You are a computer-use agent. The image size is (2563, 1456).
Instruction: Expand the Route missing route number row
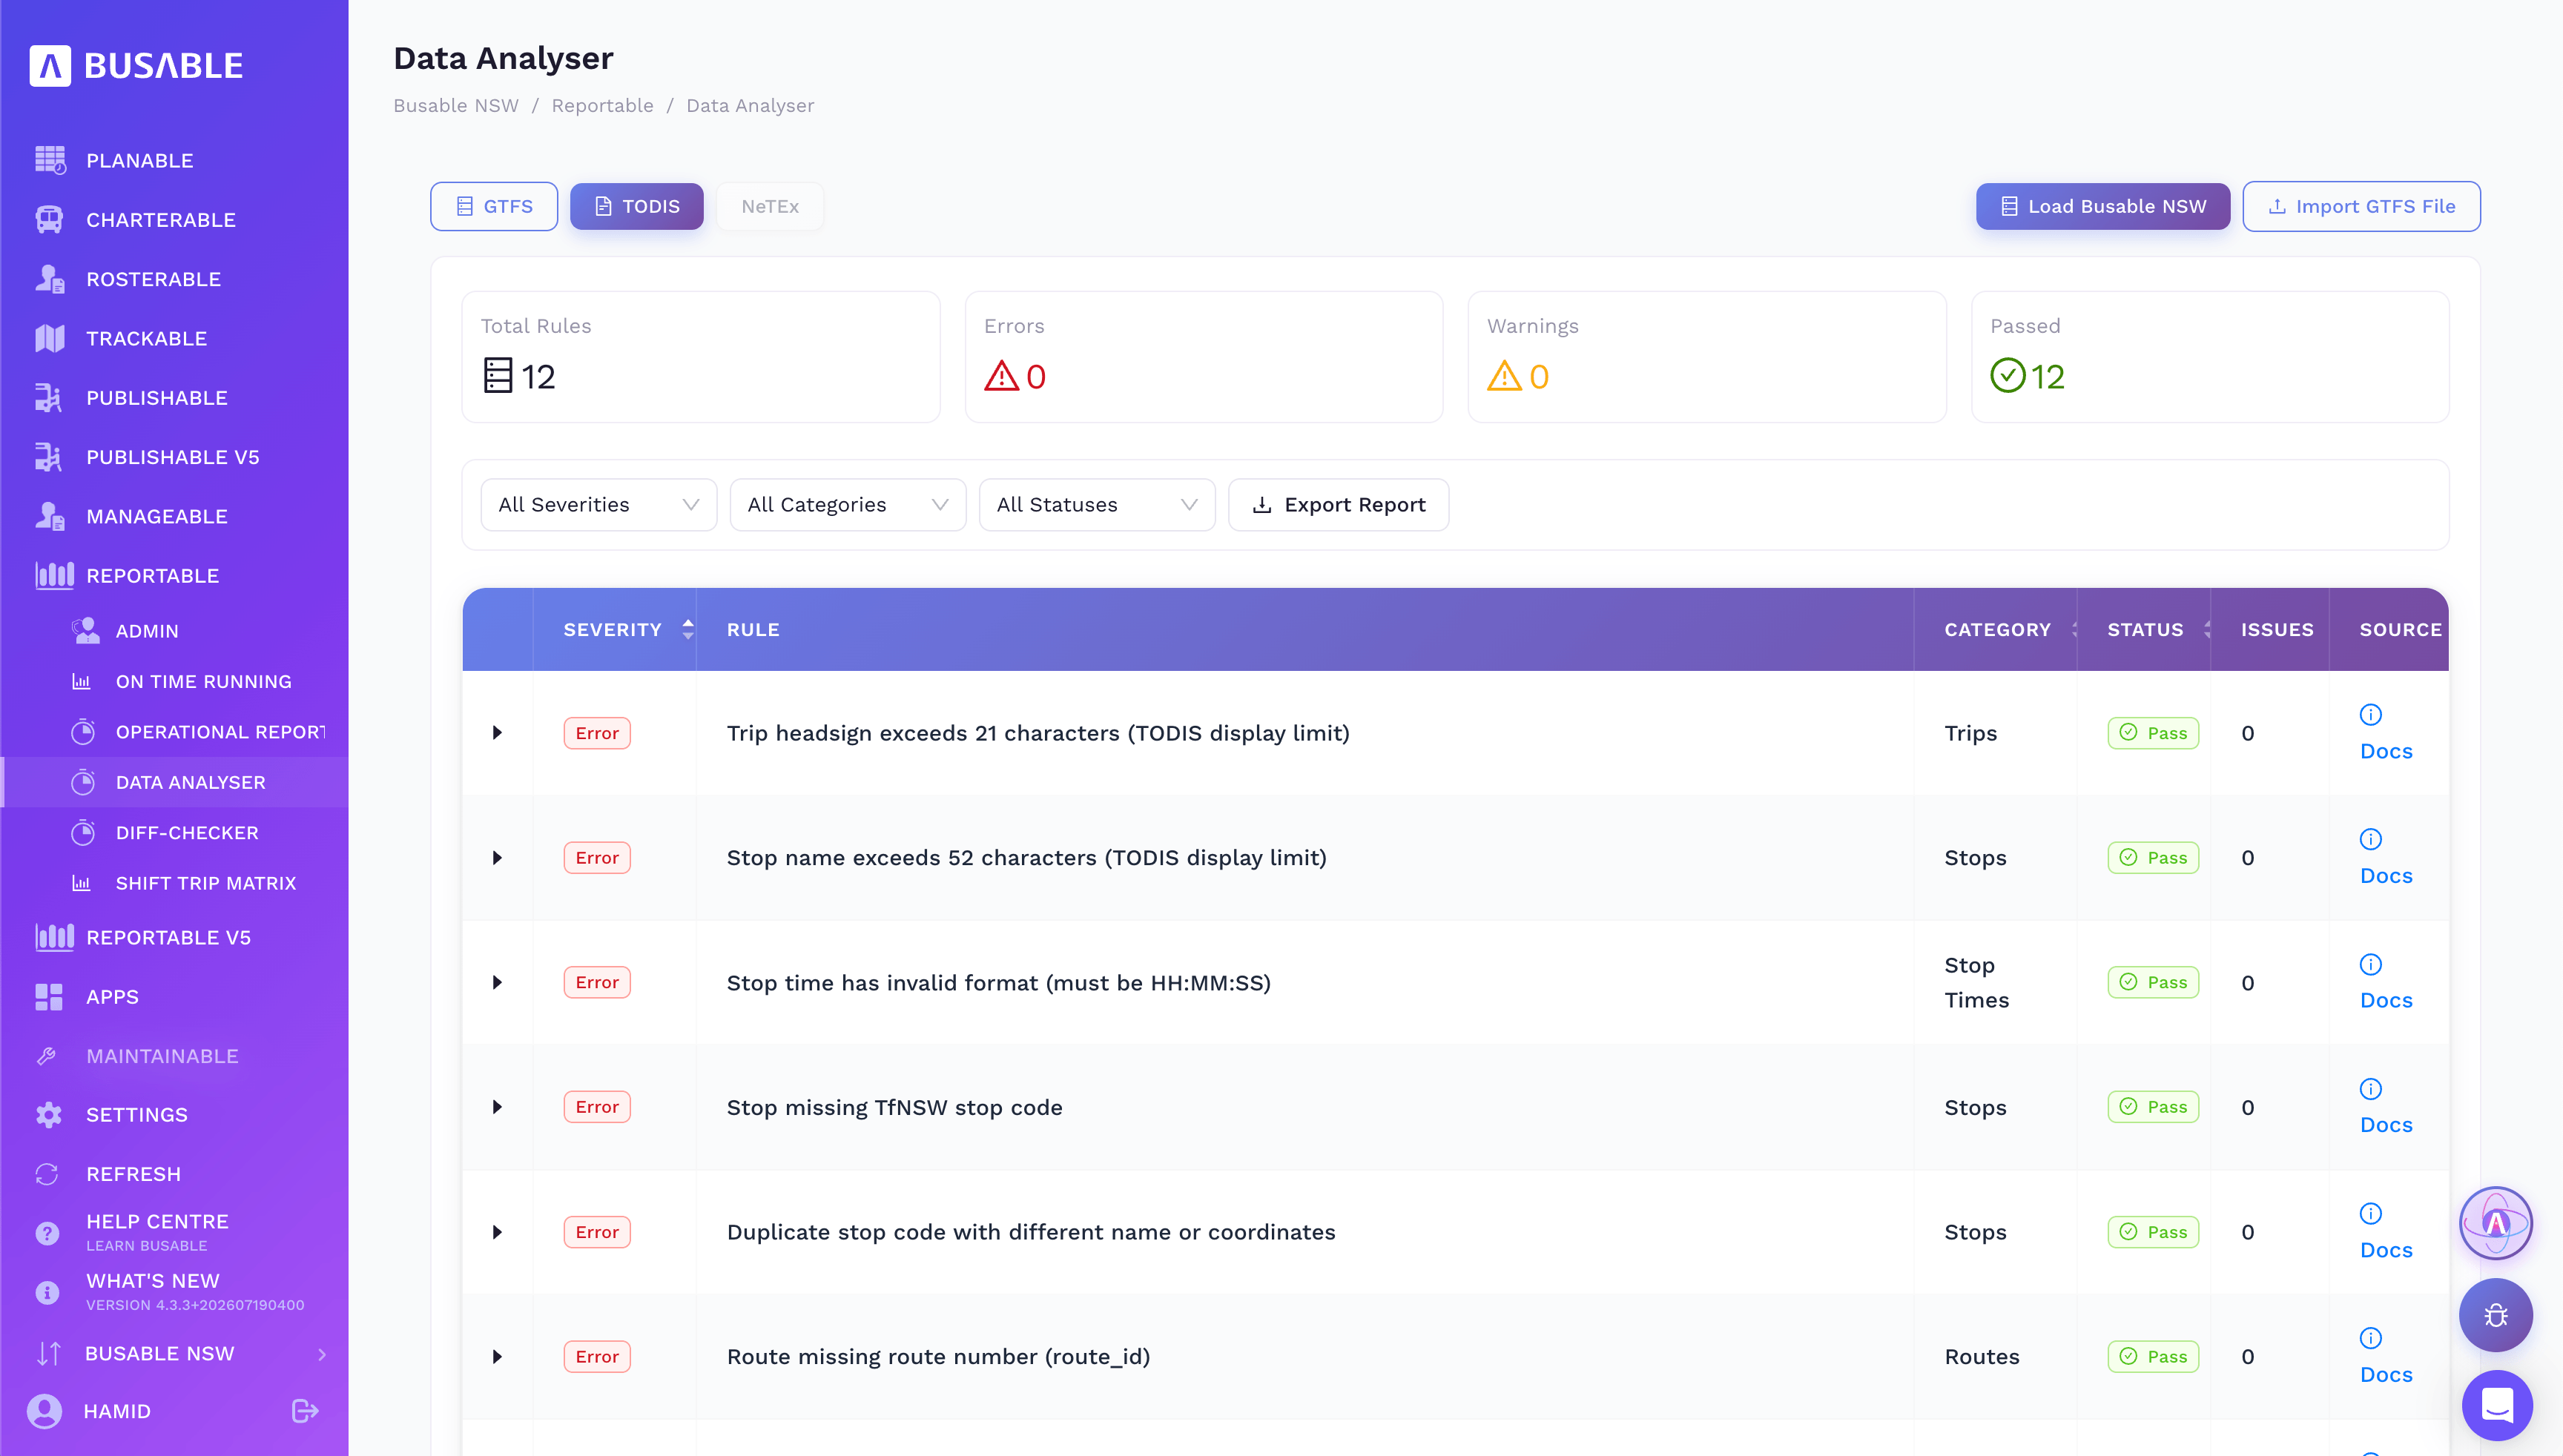[497, 1357]
